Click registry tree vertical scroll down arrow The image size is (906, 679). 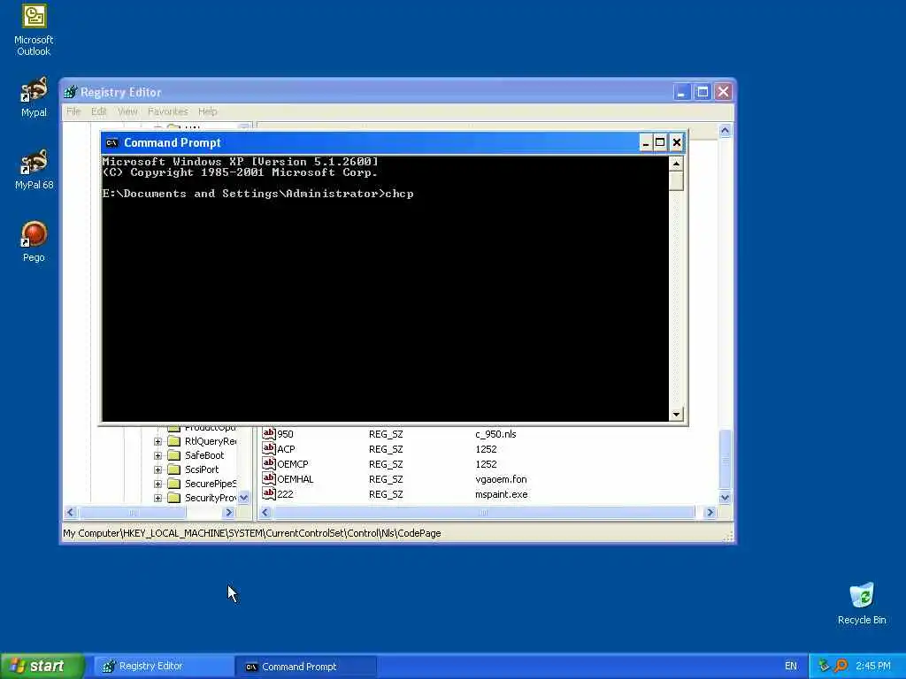point(244,498)
